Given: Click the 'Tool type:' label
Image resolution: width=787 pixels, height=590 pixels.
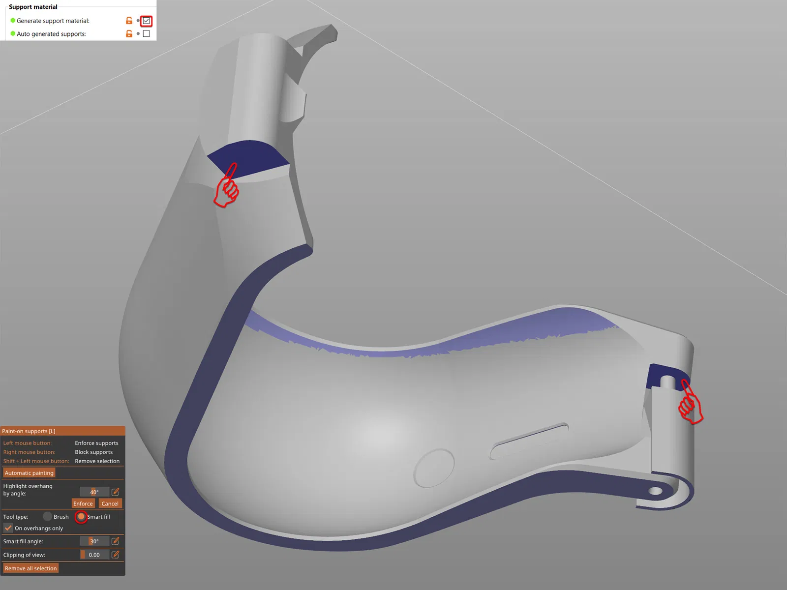Looking at the screenshot, I should (x=16, y=517).
